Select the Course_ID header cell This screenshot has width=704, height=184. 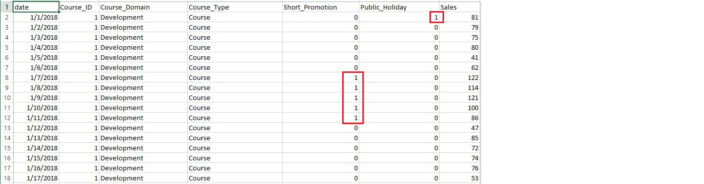point(79,8)
